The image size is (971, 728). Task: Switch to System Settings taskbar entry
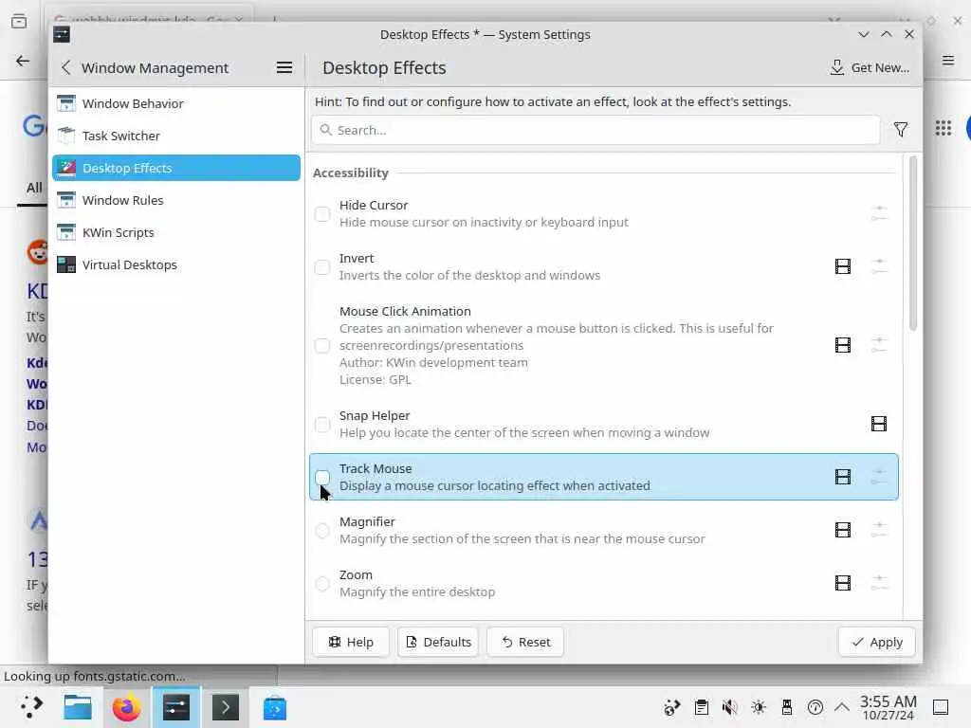coord(176,707)
